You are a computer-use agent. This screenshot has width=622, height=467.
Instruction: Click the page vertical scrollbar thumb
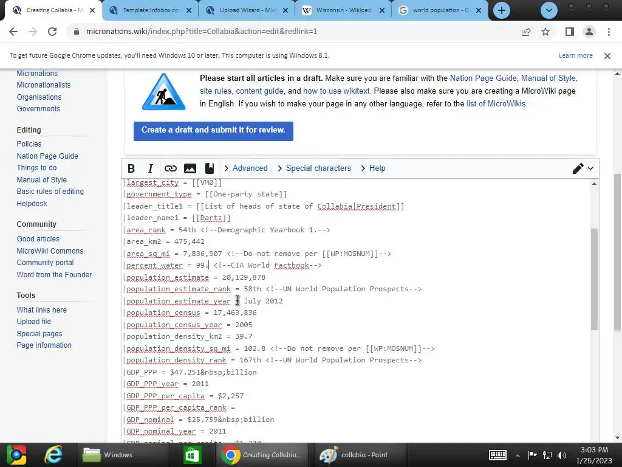pyautogui.click(x=618, y=252)
